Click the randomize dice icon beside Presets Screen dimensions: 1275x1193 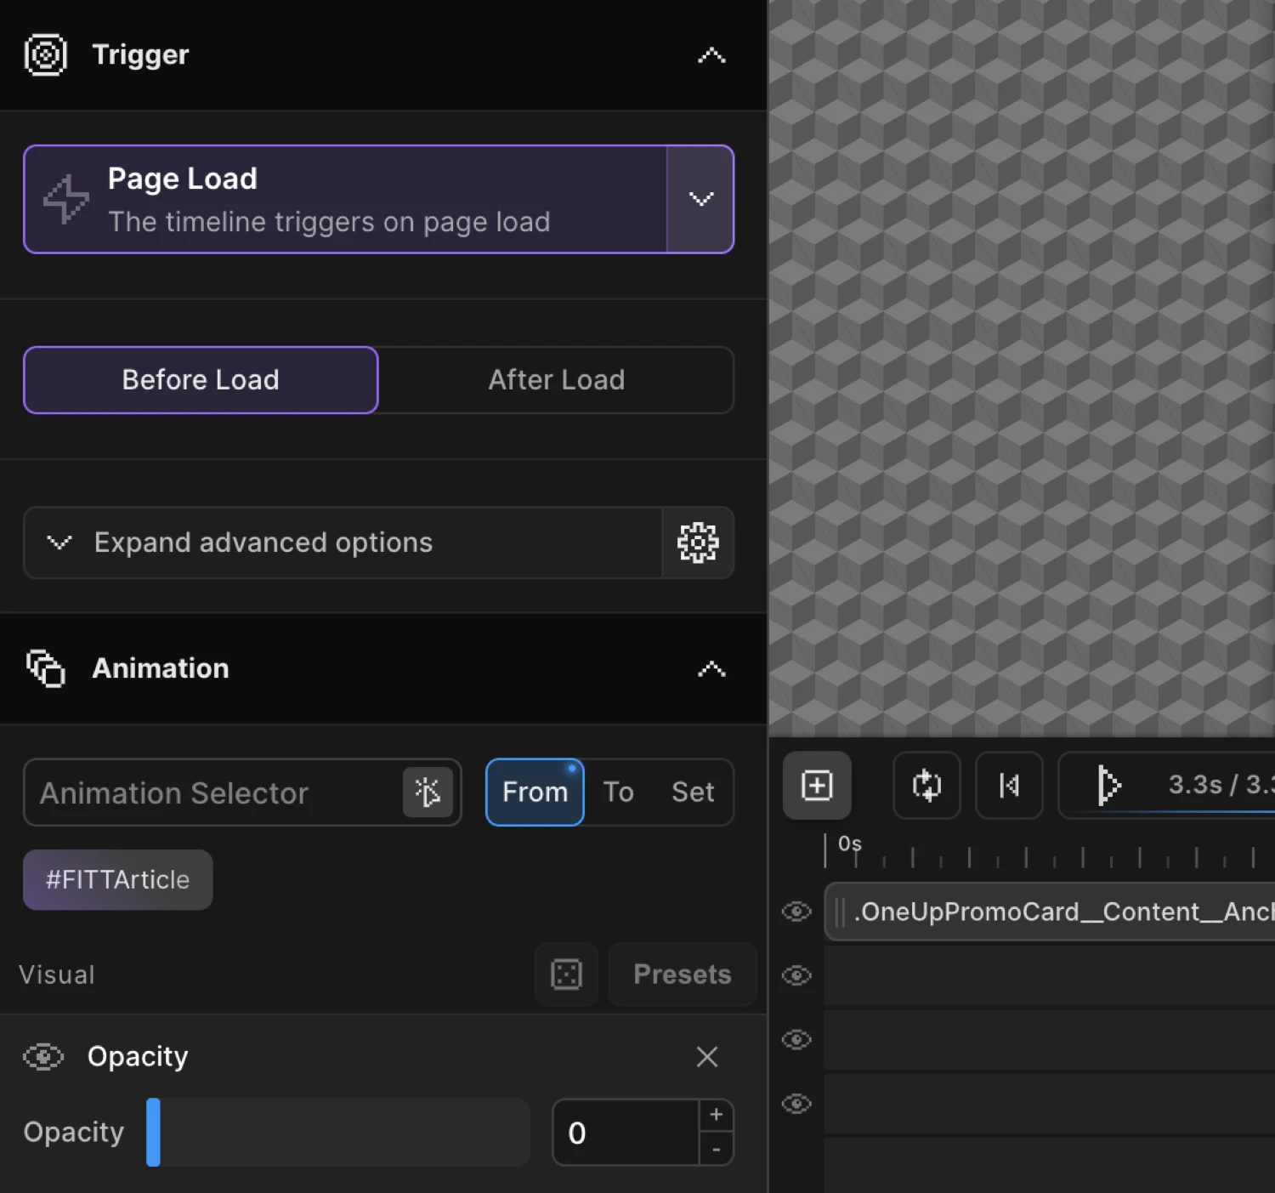coord(566,974)
